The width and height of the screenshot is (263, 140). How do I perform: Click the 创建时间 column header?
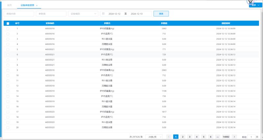tap(226, 23)
